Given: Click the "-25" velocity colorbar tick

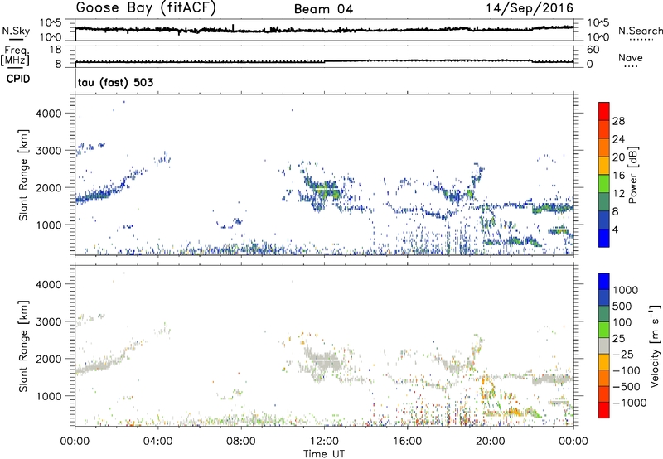Looking at the screenshot, I should pyautogui.click(x=623, y=354).
